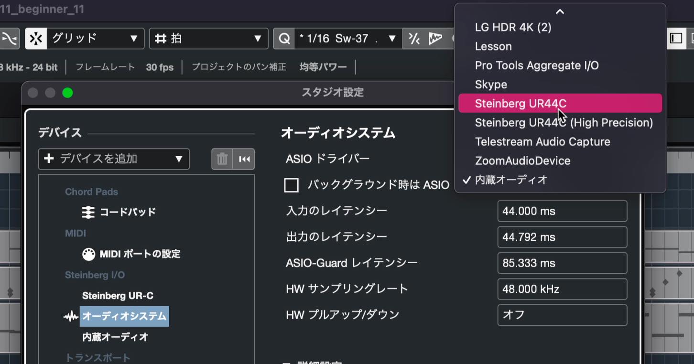Click ASIO-Guard レイテンシー 85.333 ms field
Image resolution: width=694 pixels, height=364 pixels.
click(562, 263)
